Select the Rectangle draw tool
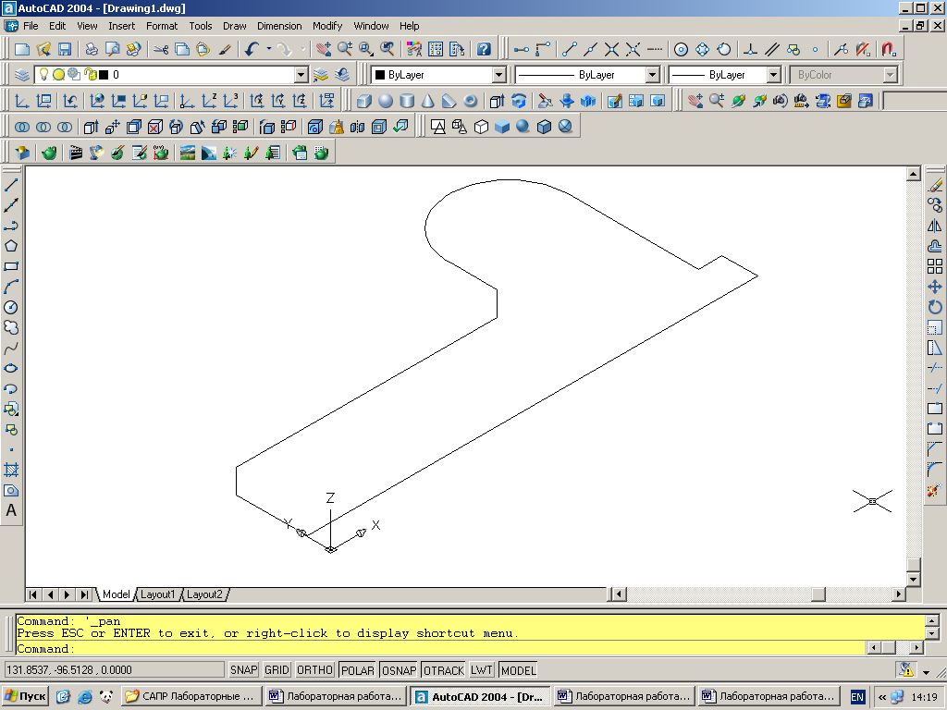The width and height of the screenshot is (947, 710). pos(11,266)
